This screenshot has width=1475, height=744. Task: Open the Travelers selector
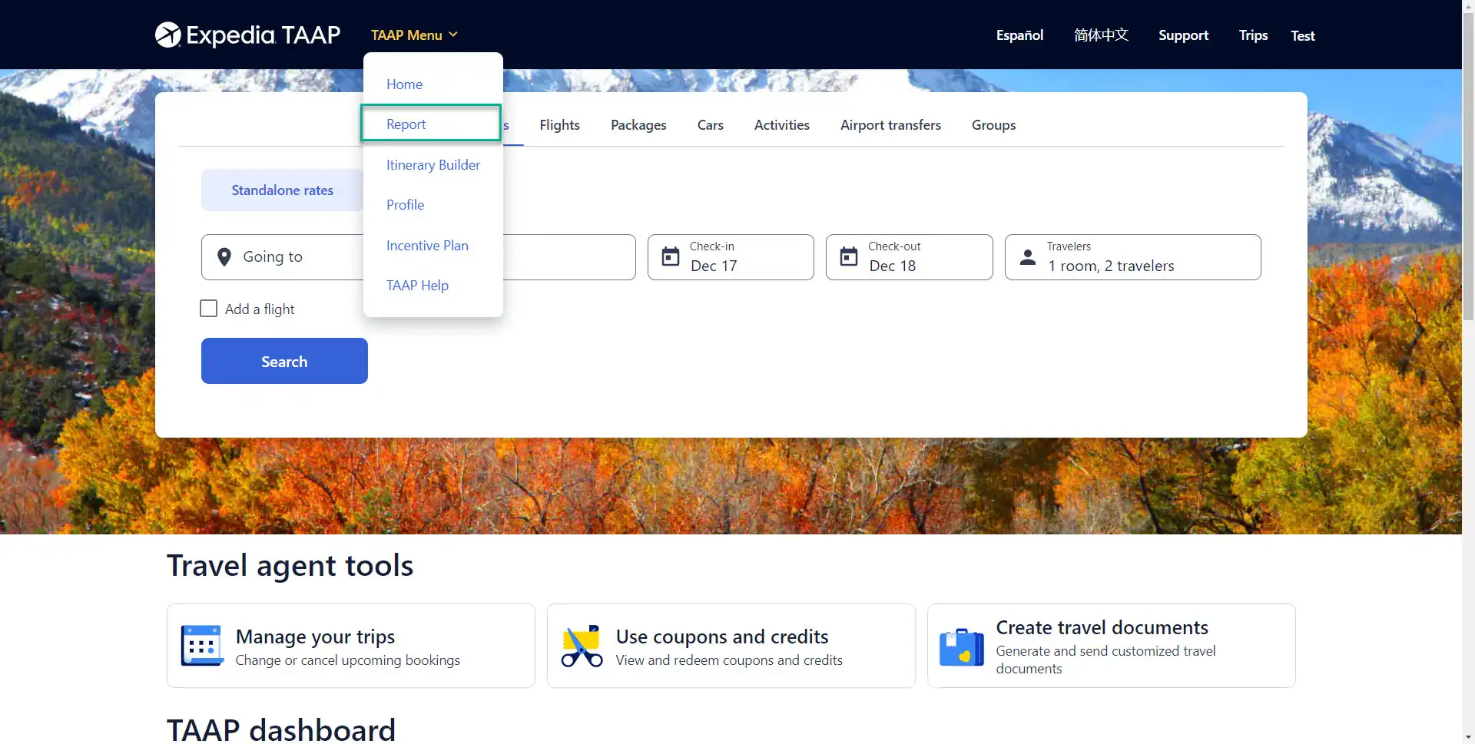click(1132, 257)
